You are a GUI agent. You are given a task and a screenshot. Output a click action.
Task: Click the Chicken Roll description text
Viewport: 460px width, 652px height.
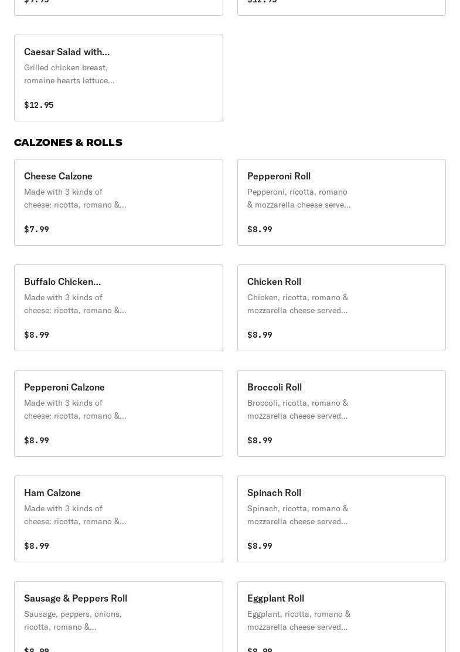298,304
